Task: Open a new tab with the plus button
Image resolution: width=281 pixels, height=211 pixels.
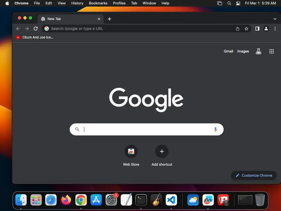Action: tap(109, 19)
